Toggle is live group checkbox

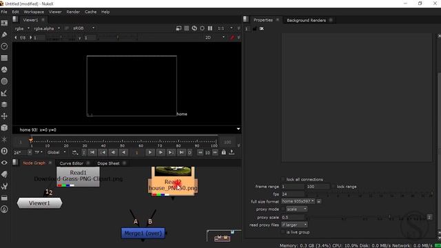point(283,232)
